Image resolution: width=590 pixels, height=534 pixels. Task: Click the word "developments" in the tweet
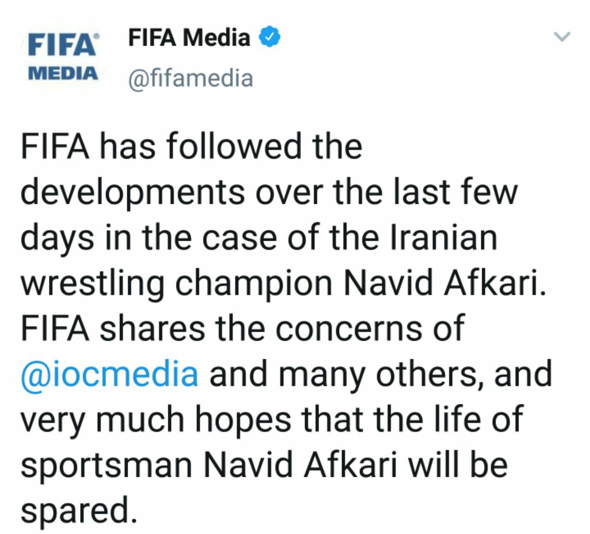pyautogui.click(x=133, y=194)
